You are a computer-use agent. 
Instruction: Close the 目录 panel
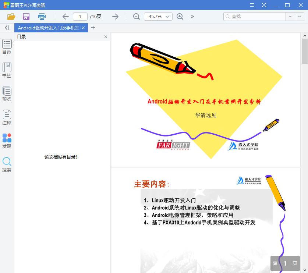[x=106, y=36]
